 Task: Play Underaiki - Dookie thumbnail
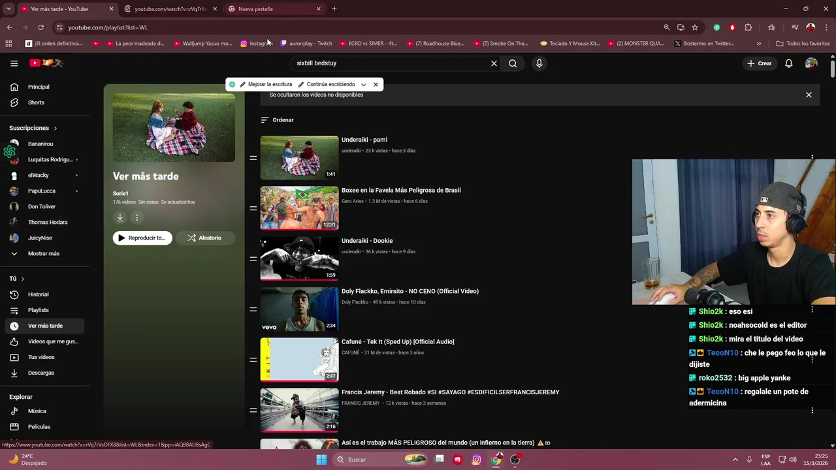pos(299,258)
